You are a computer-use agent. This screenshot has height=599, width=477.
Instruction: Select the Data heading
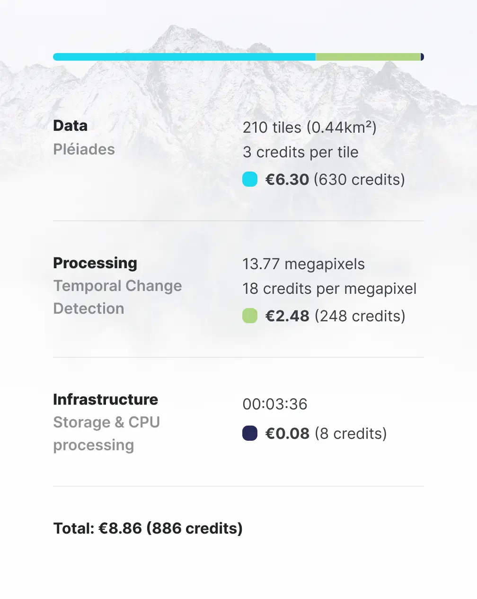(x=71, y=126)
